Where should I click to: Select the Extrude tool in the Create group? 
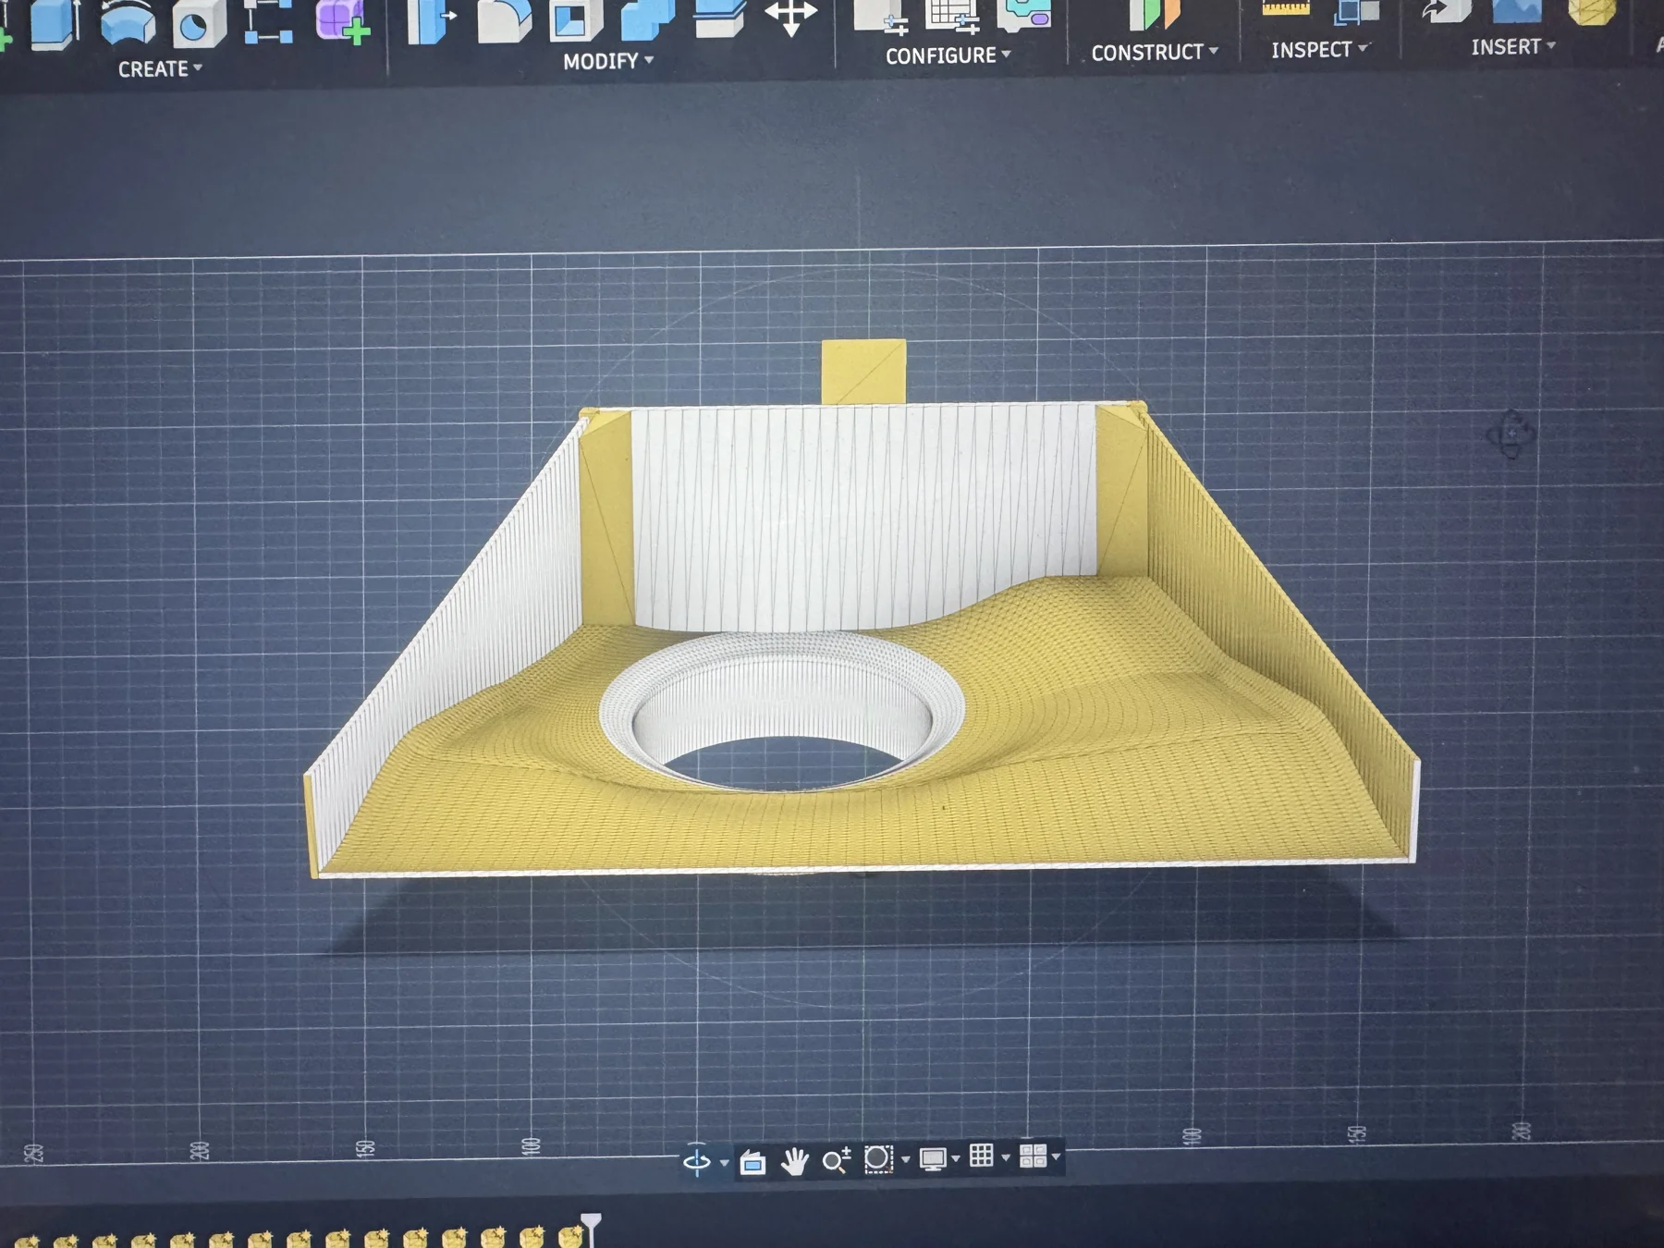tap(54, 23)
